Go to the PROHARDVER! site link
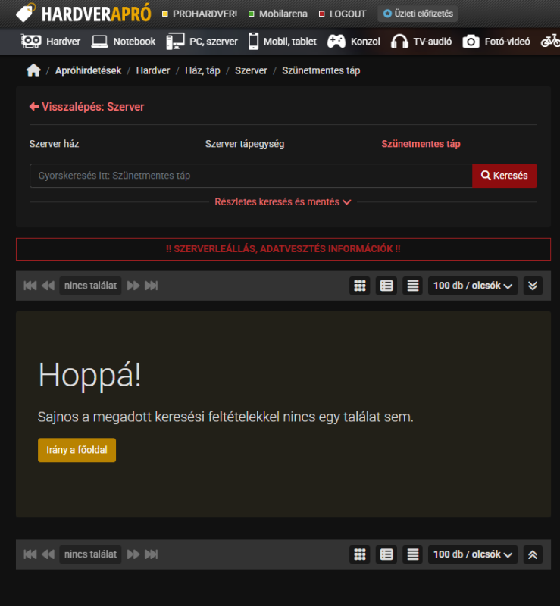This screenshot has width=560, height=606. tap(199, 14)
